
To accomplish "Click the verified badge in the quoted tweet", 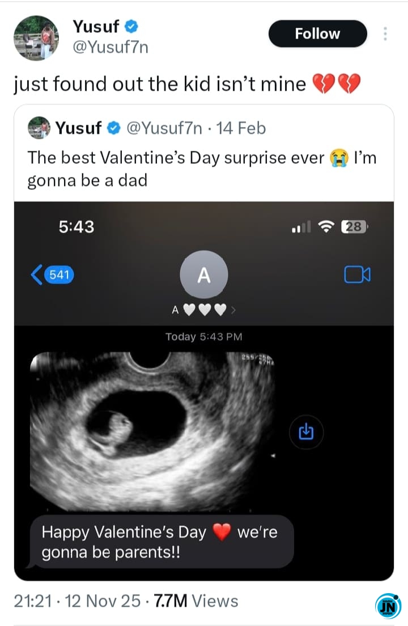I will pyautogui.click(x=114, y=129).
